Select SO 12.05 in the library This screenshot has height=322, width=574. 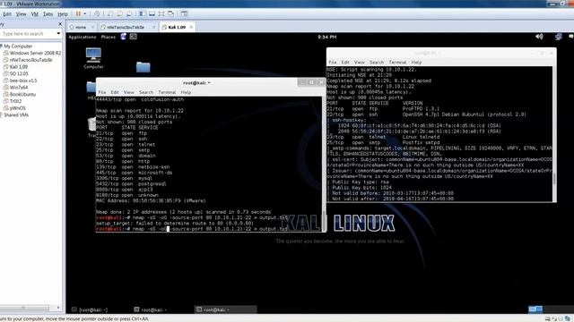click(x=19, y=73)
